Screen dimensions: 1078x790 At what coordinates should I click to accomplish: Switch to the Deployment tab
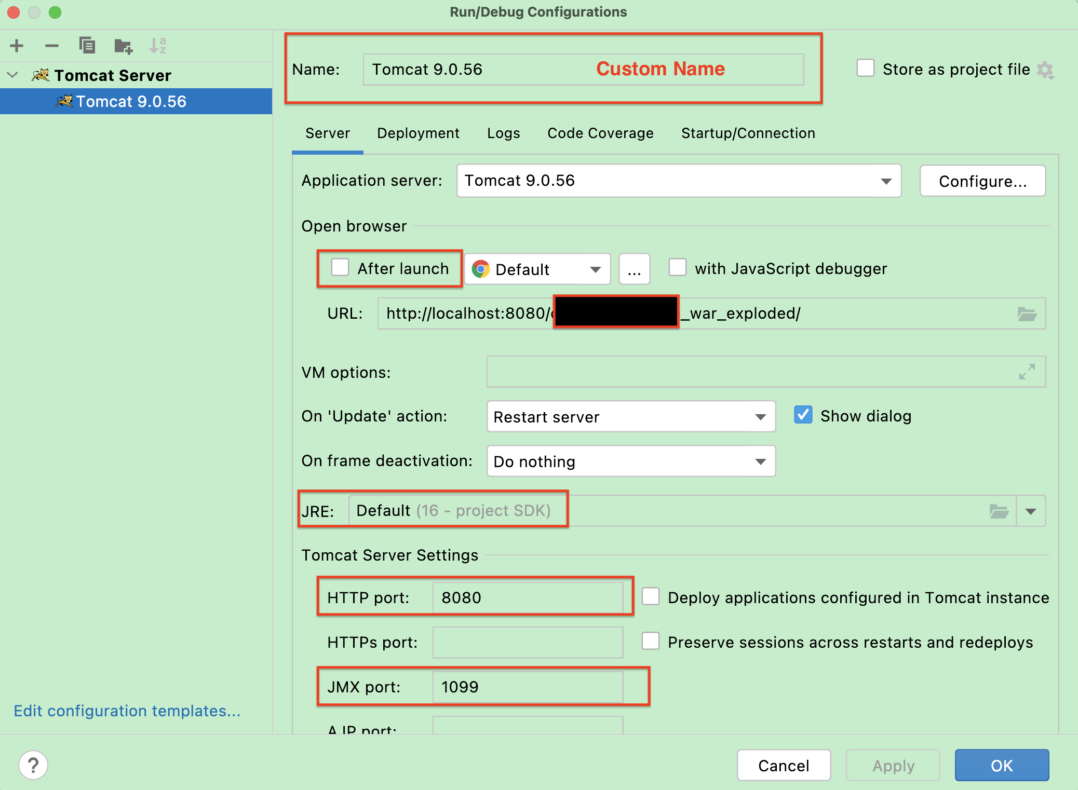point(418,133)
